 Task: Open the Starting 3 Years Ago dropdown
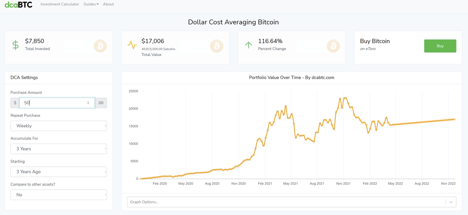click(x=58, y=172)
